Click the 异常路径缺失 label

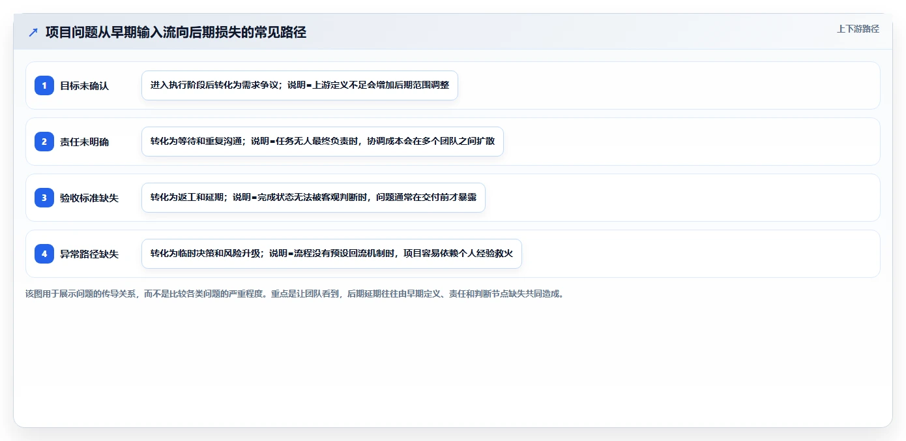click(89, 254)
